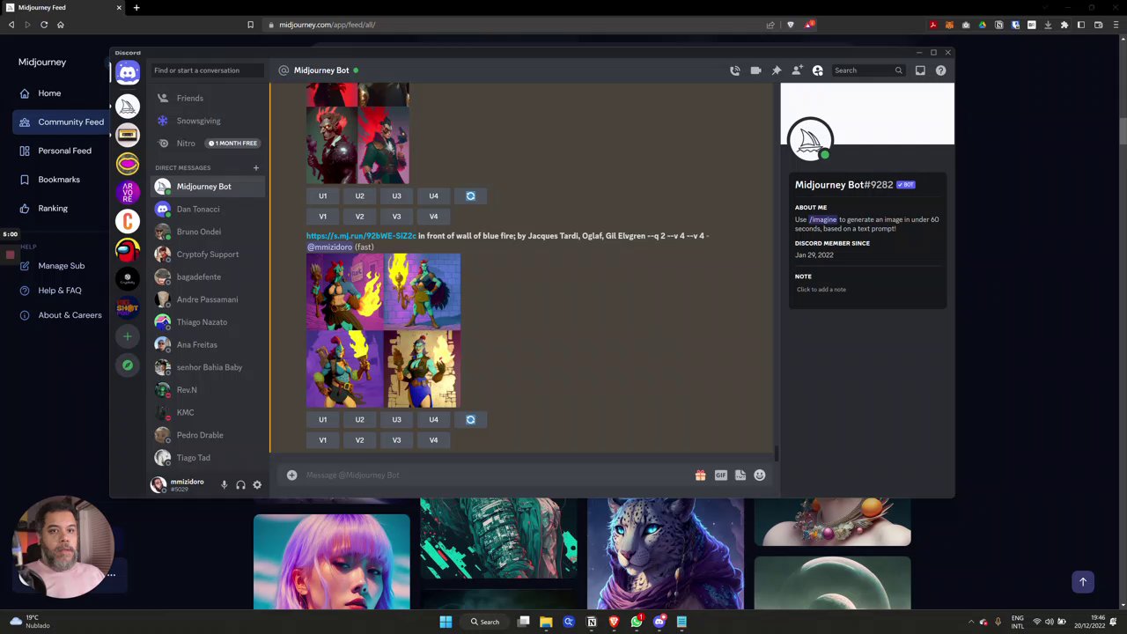Open Manage Sub in Midjourney sidebar
Screen dimensions: 1127x634
(53, 266)
